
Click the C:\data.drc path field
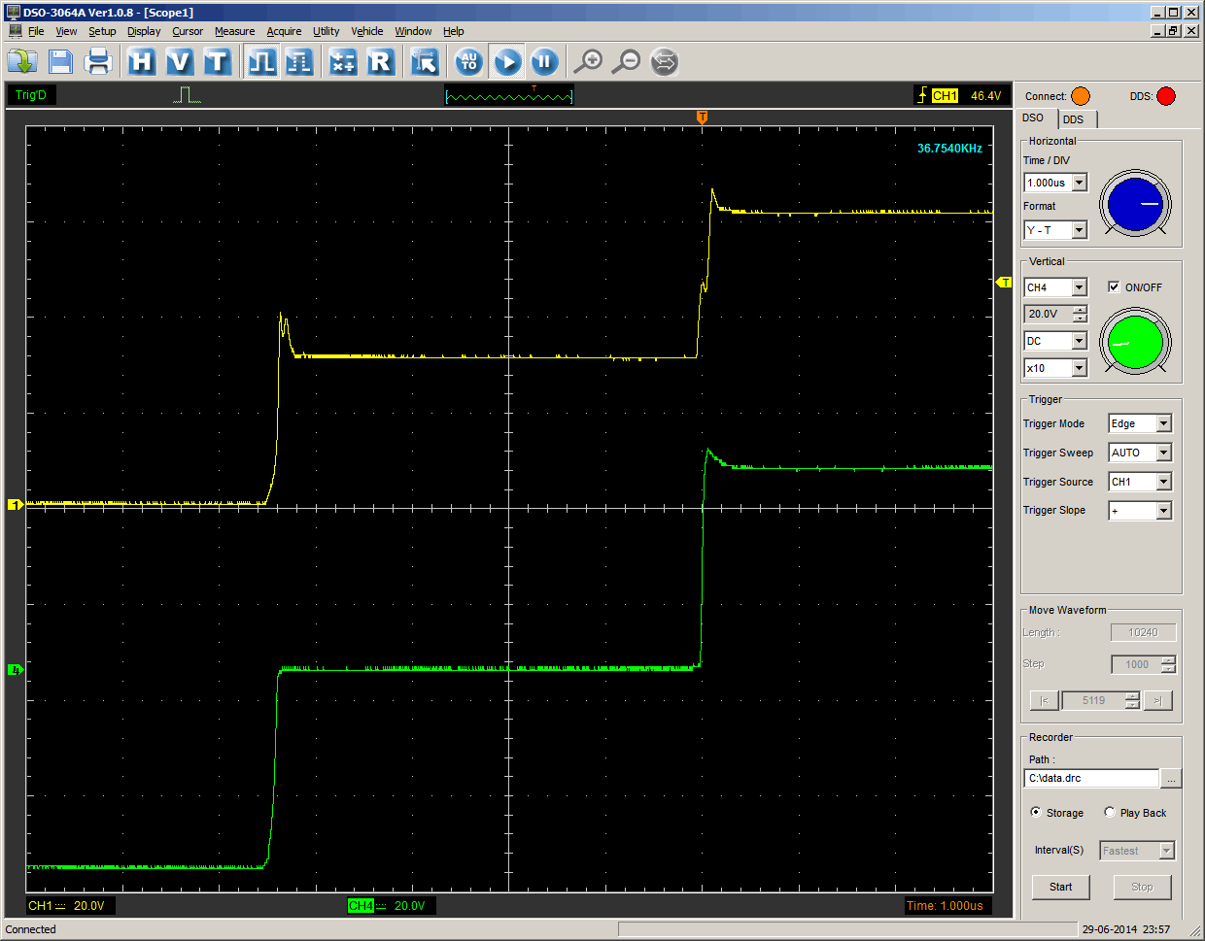pos(1091,778)
